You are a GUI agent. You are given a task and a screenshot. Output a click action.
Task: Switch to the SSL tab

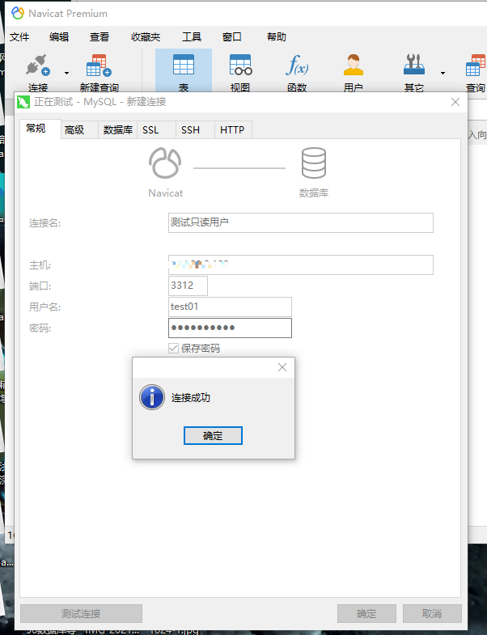coord(156,130)
